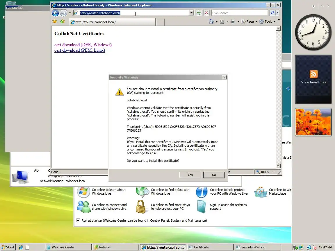Open recent pages dropdown next to Forward
The image size is (335, 251).
point(70,13)
